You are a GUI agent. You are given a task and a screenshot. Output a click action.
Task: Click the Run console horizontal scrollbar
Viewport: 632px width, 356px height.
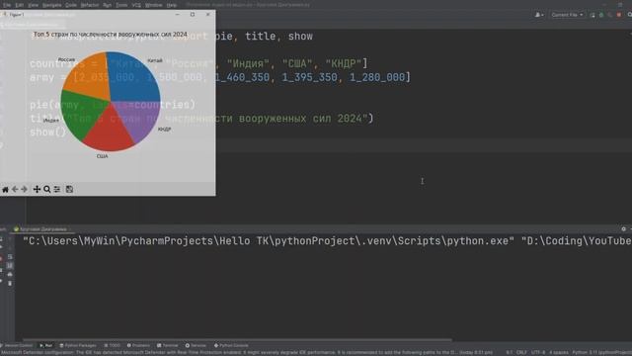237,340
